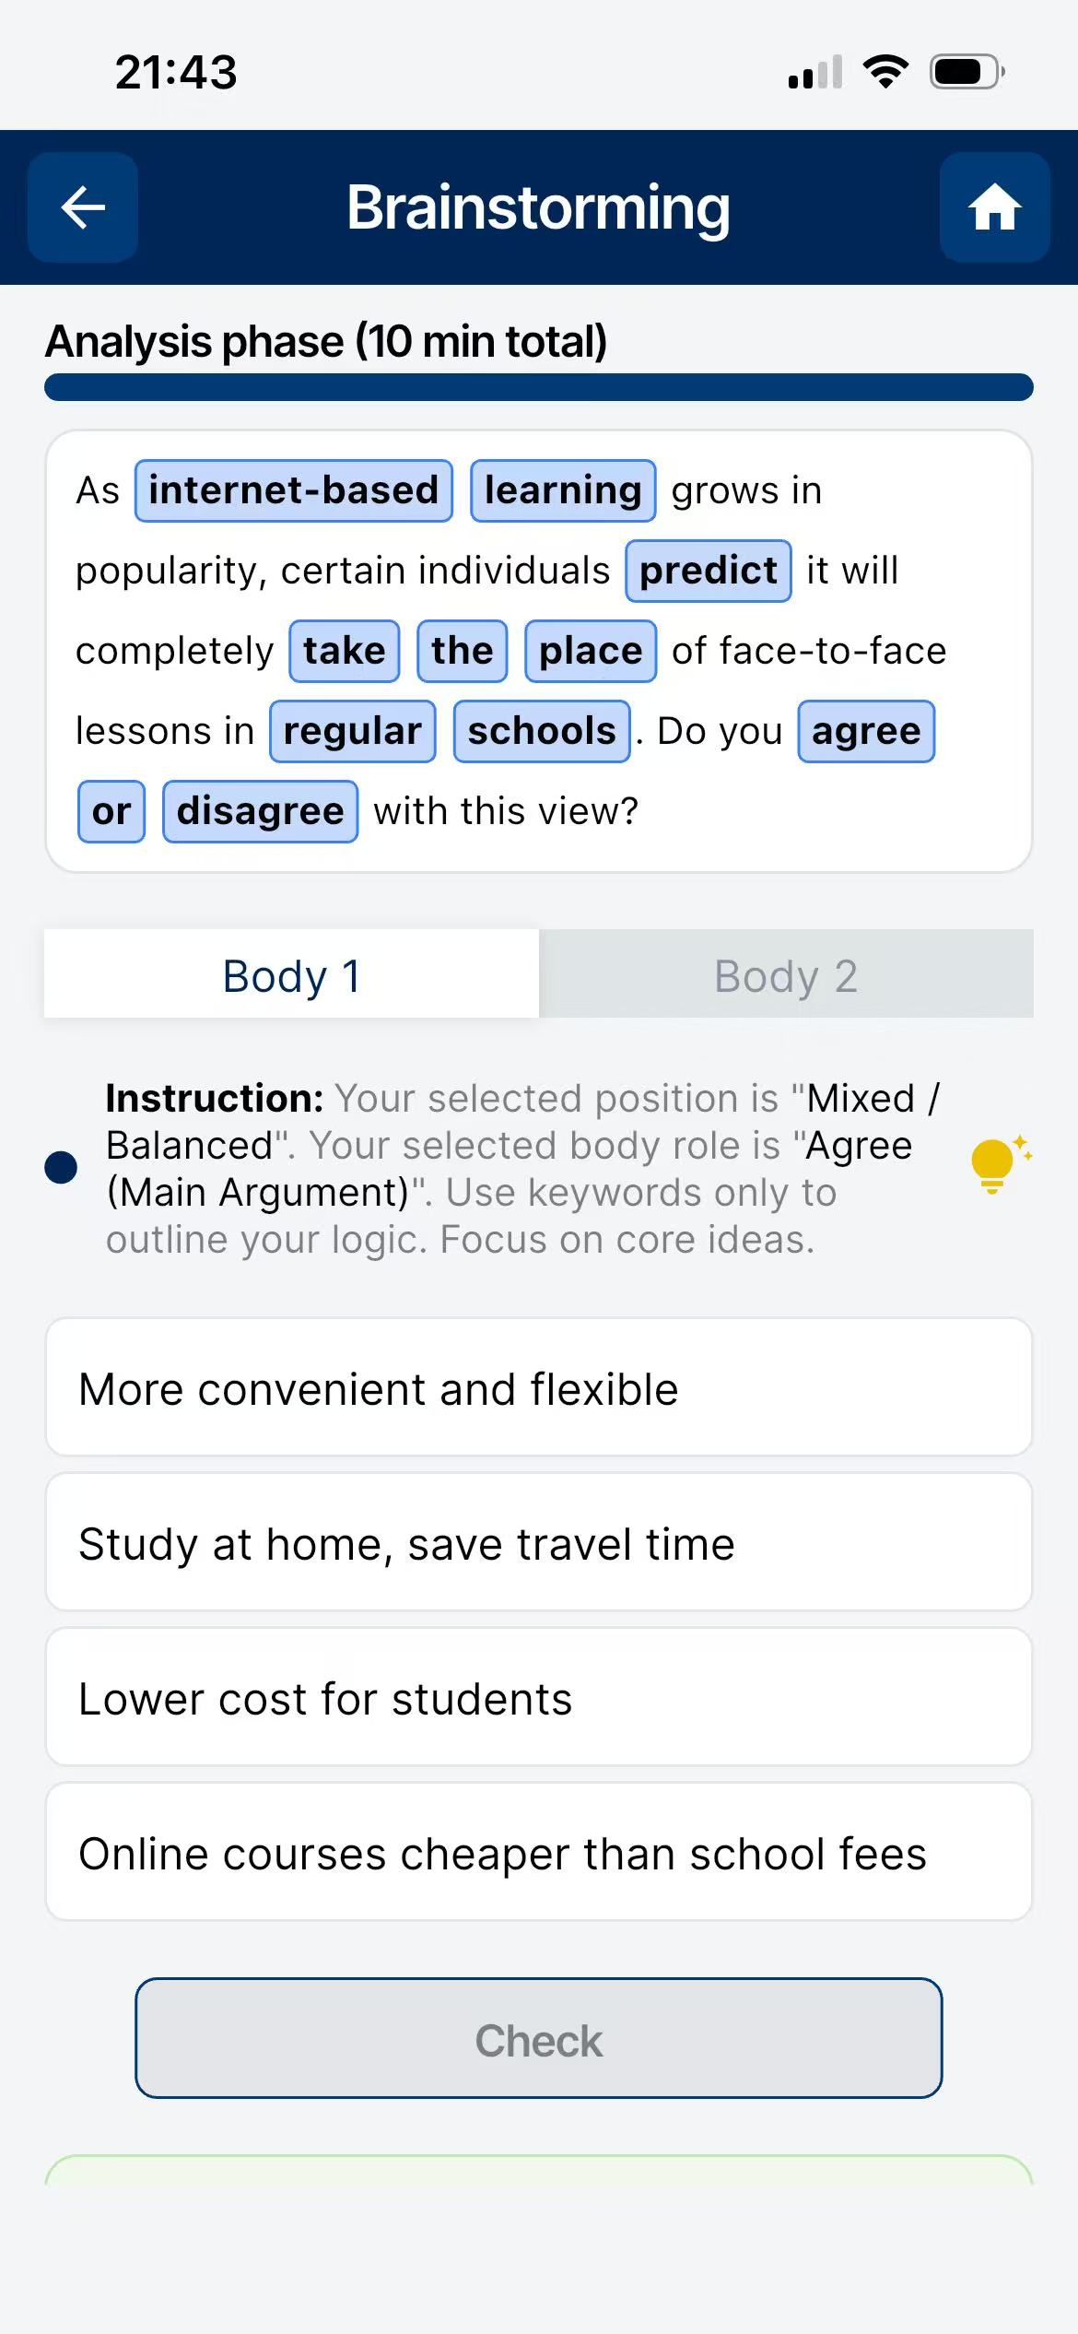Image resolution: width=1078 pixels, height=2334 pixels.
Task: Toggle the "schools" keyword chip
Action: click(x=541, y=731)
